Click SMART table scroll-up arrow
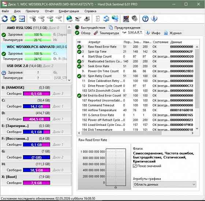Image resolution: width=205 pixels, height=201 pixels. [x=197, y=47]
